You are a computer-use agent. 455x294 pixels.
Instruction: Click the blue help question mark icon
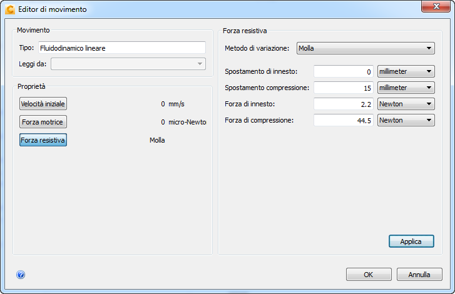pos(21,275)
